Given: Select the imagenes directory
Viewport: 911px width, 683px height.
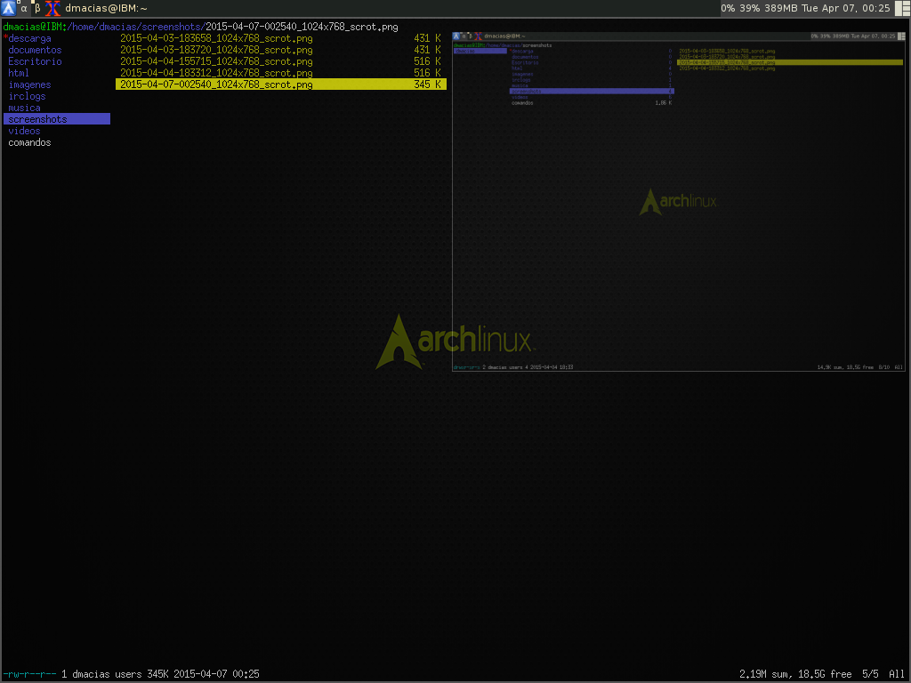Looking at the screenshot, I should coord(29,84).
